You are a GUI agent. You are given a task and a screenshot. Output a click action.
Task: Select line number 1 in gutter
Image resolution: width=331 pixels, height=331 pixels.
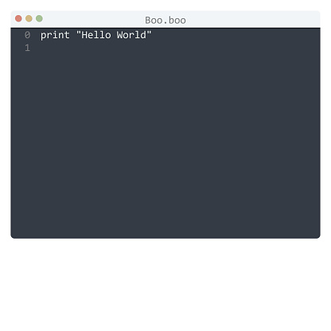27,48
